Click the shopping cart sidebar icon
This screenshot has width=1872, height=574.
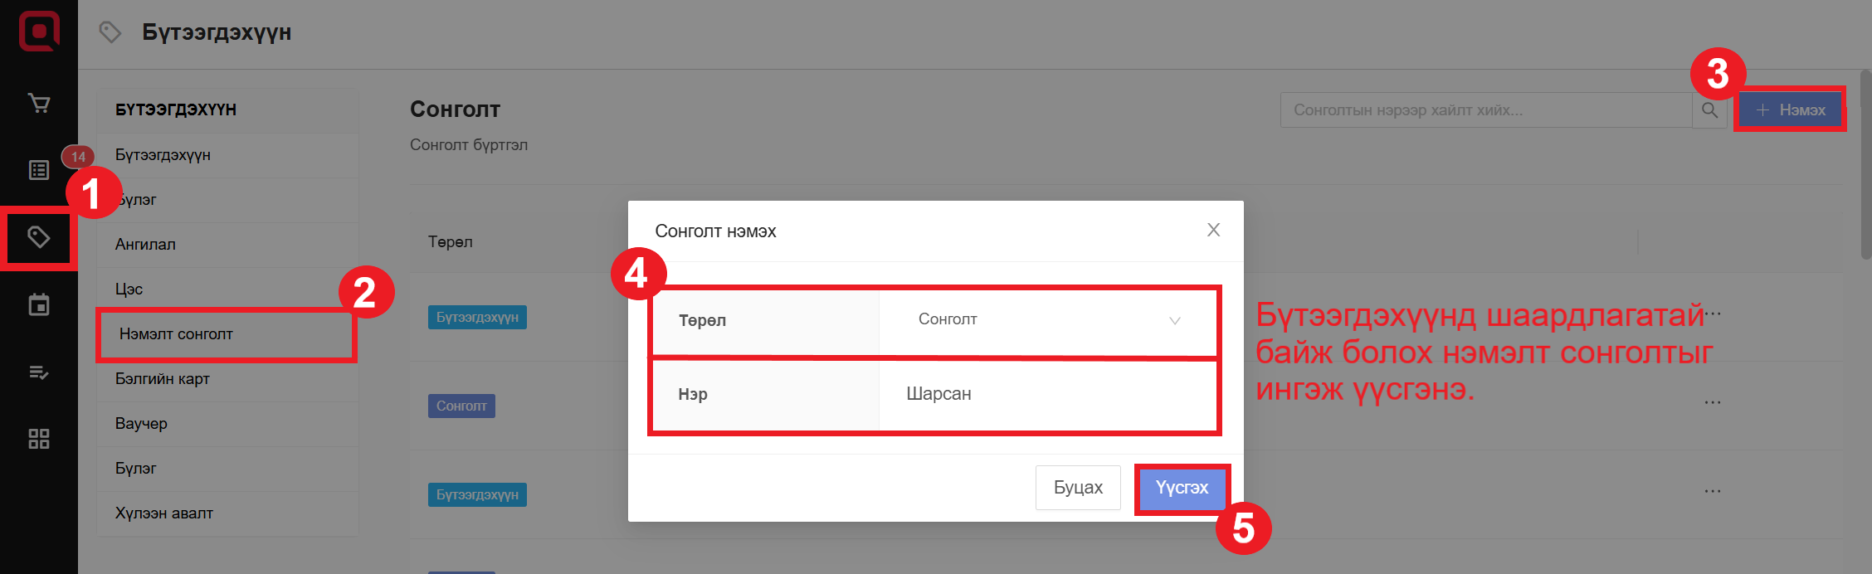coord(39,104)
